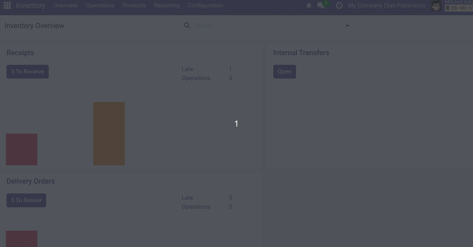Open the apps grid menu icon

pyautogui.click(x=7, y=5)
